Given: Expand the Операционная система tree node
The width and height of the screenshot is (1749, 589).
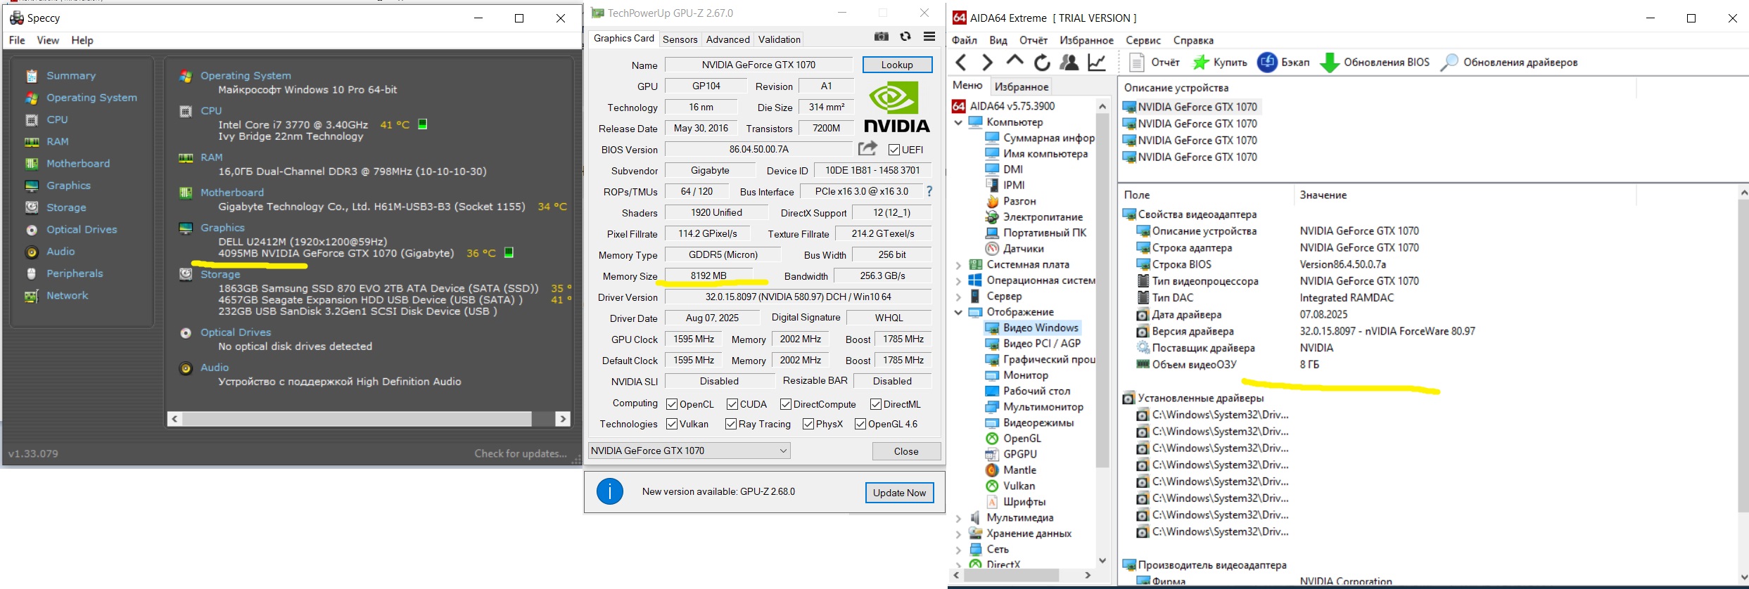Looking at the screenshot, I should coord(958,281).
